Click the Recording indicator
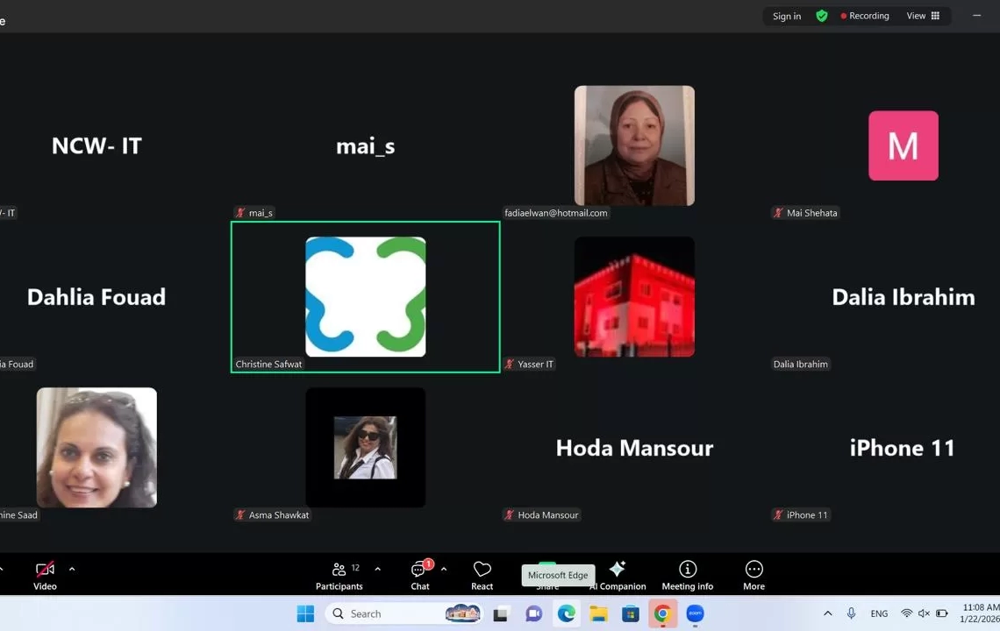Screen dimensions: 1000x631 pos(865,16)
